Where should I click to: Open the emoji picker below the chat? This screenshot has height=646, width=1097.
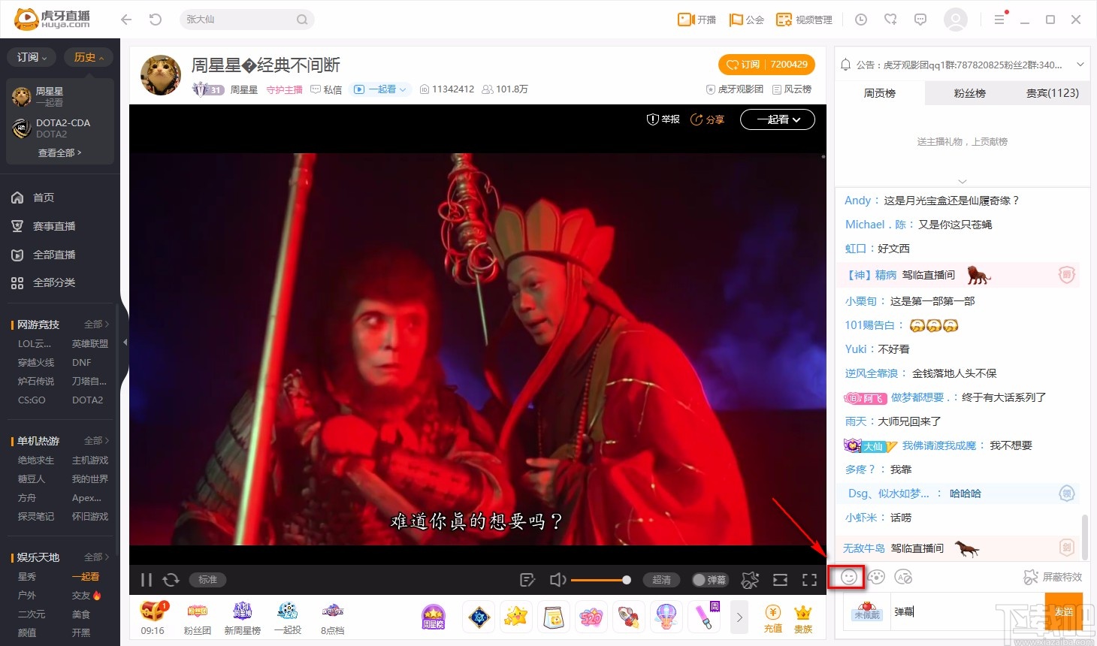[849, 577]
